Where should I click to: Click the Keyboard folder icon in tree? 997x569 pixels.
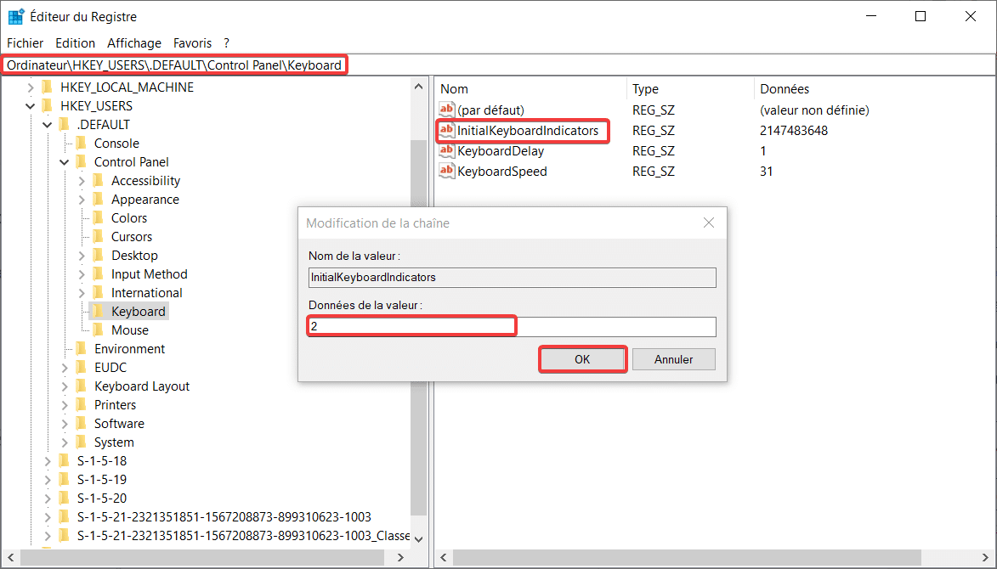[99, 312]
